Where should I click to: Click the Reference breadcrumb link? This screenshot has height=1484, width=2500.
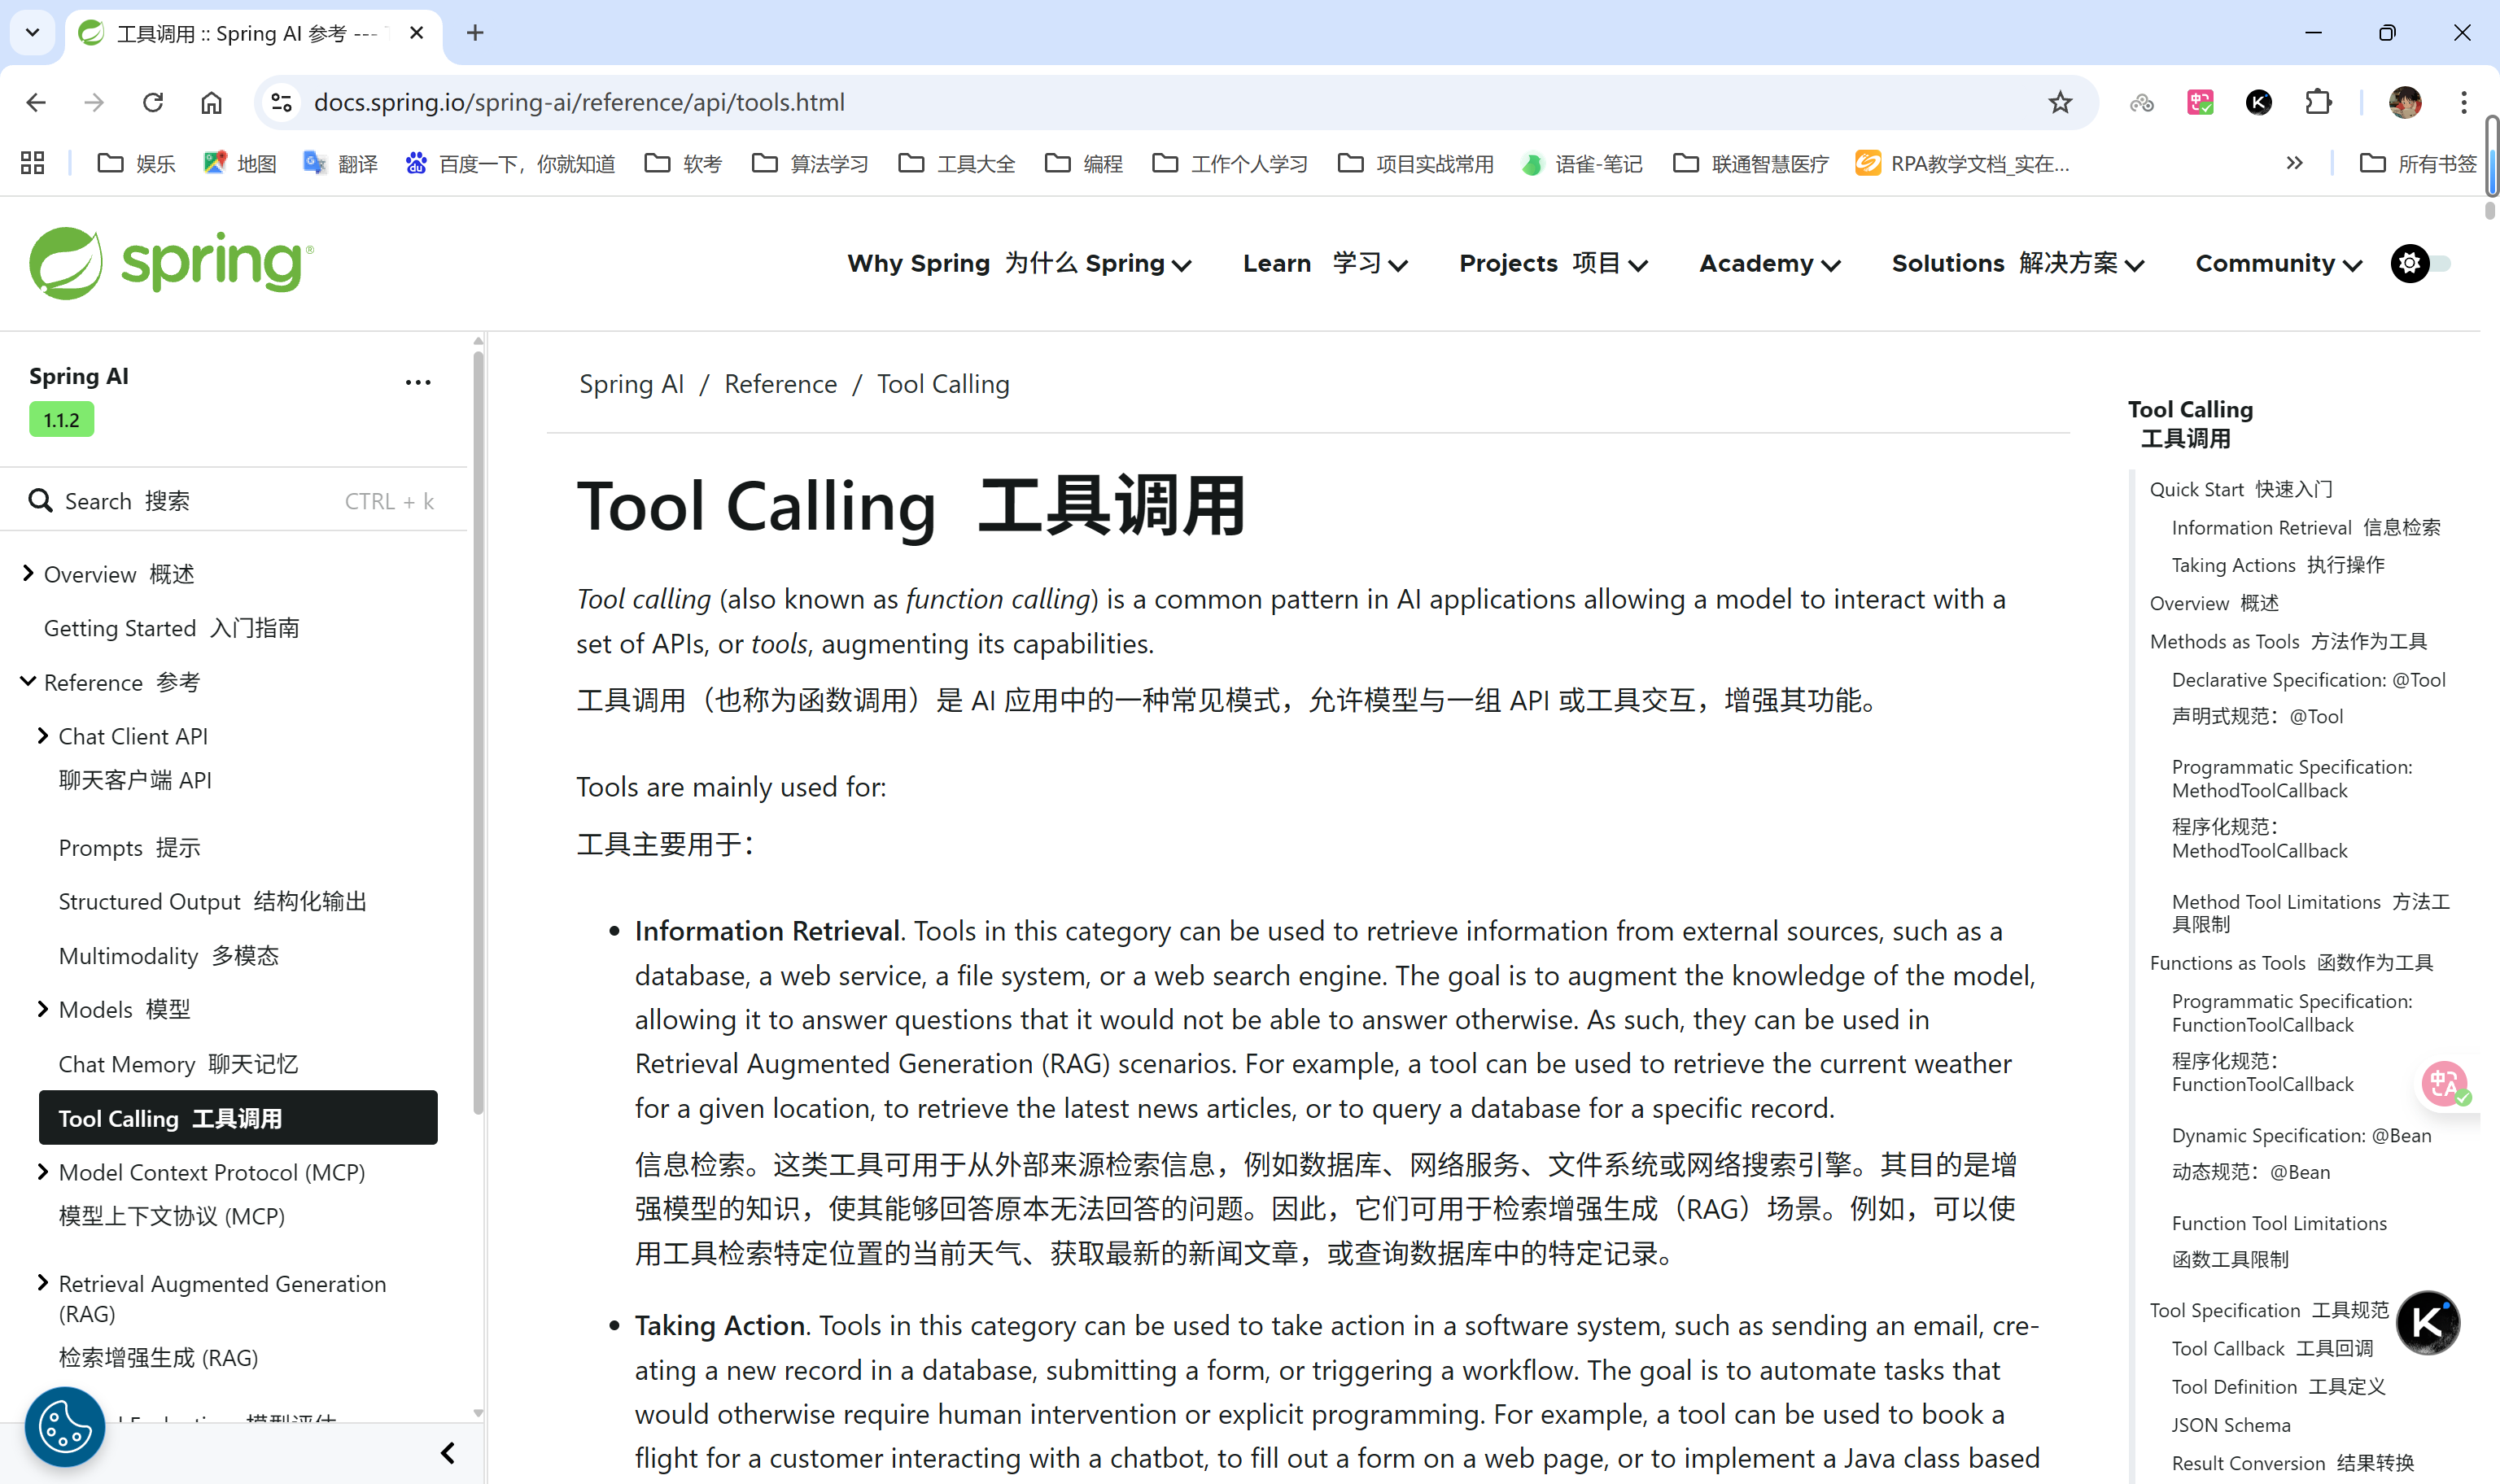780,384
